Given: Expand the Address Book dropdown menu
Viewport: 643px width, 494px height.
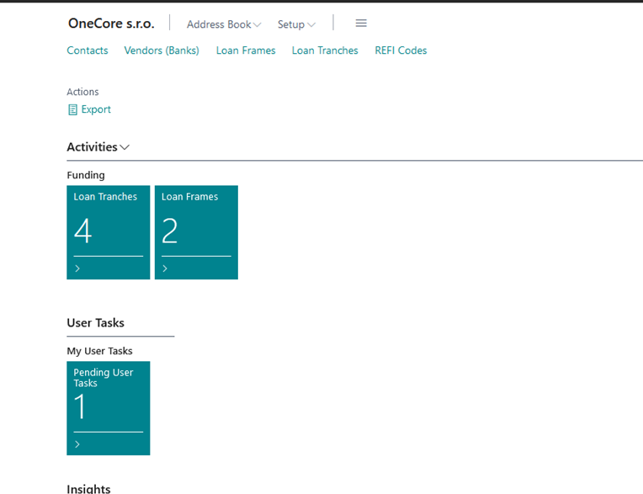Looking at the screenshot, I should click(224, 24).
